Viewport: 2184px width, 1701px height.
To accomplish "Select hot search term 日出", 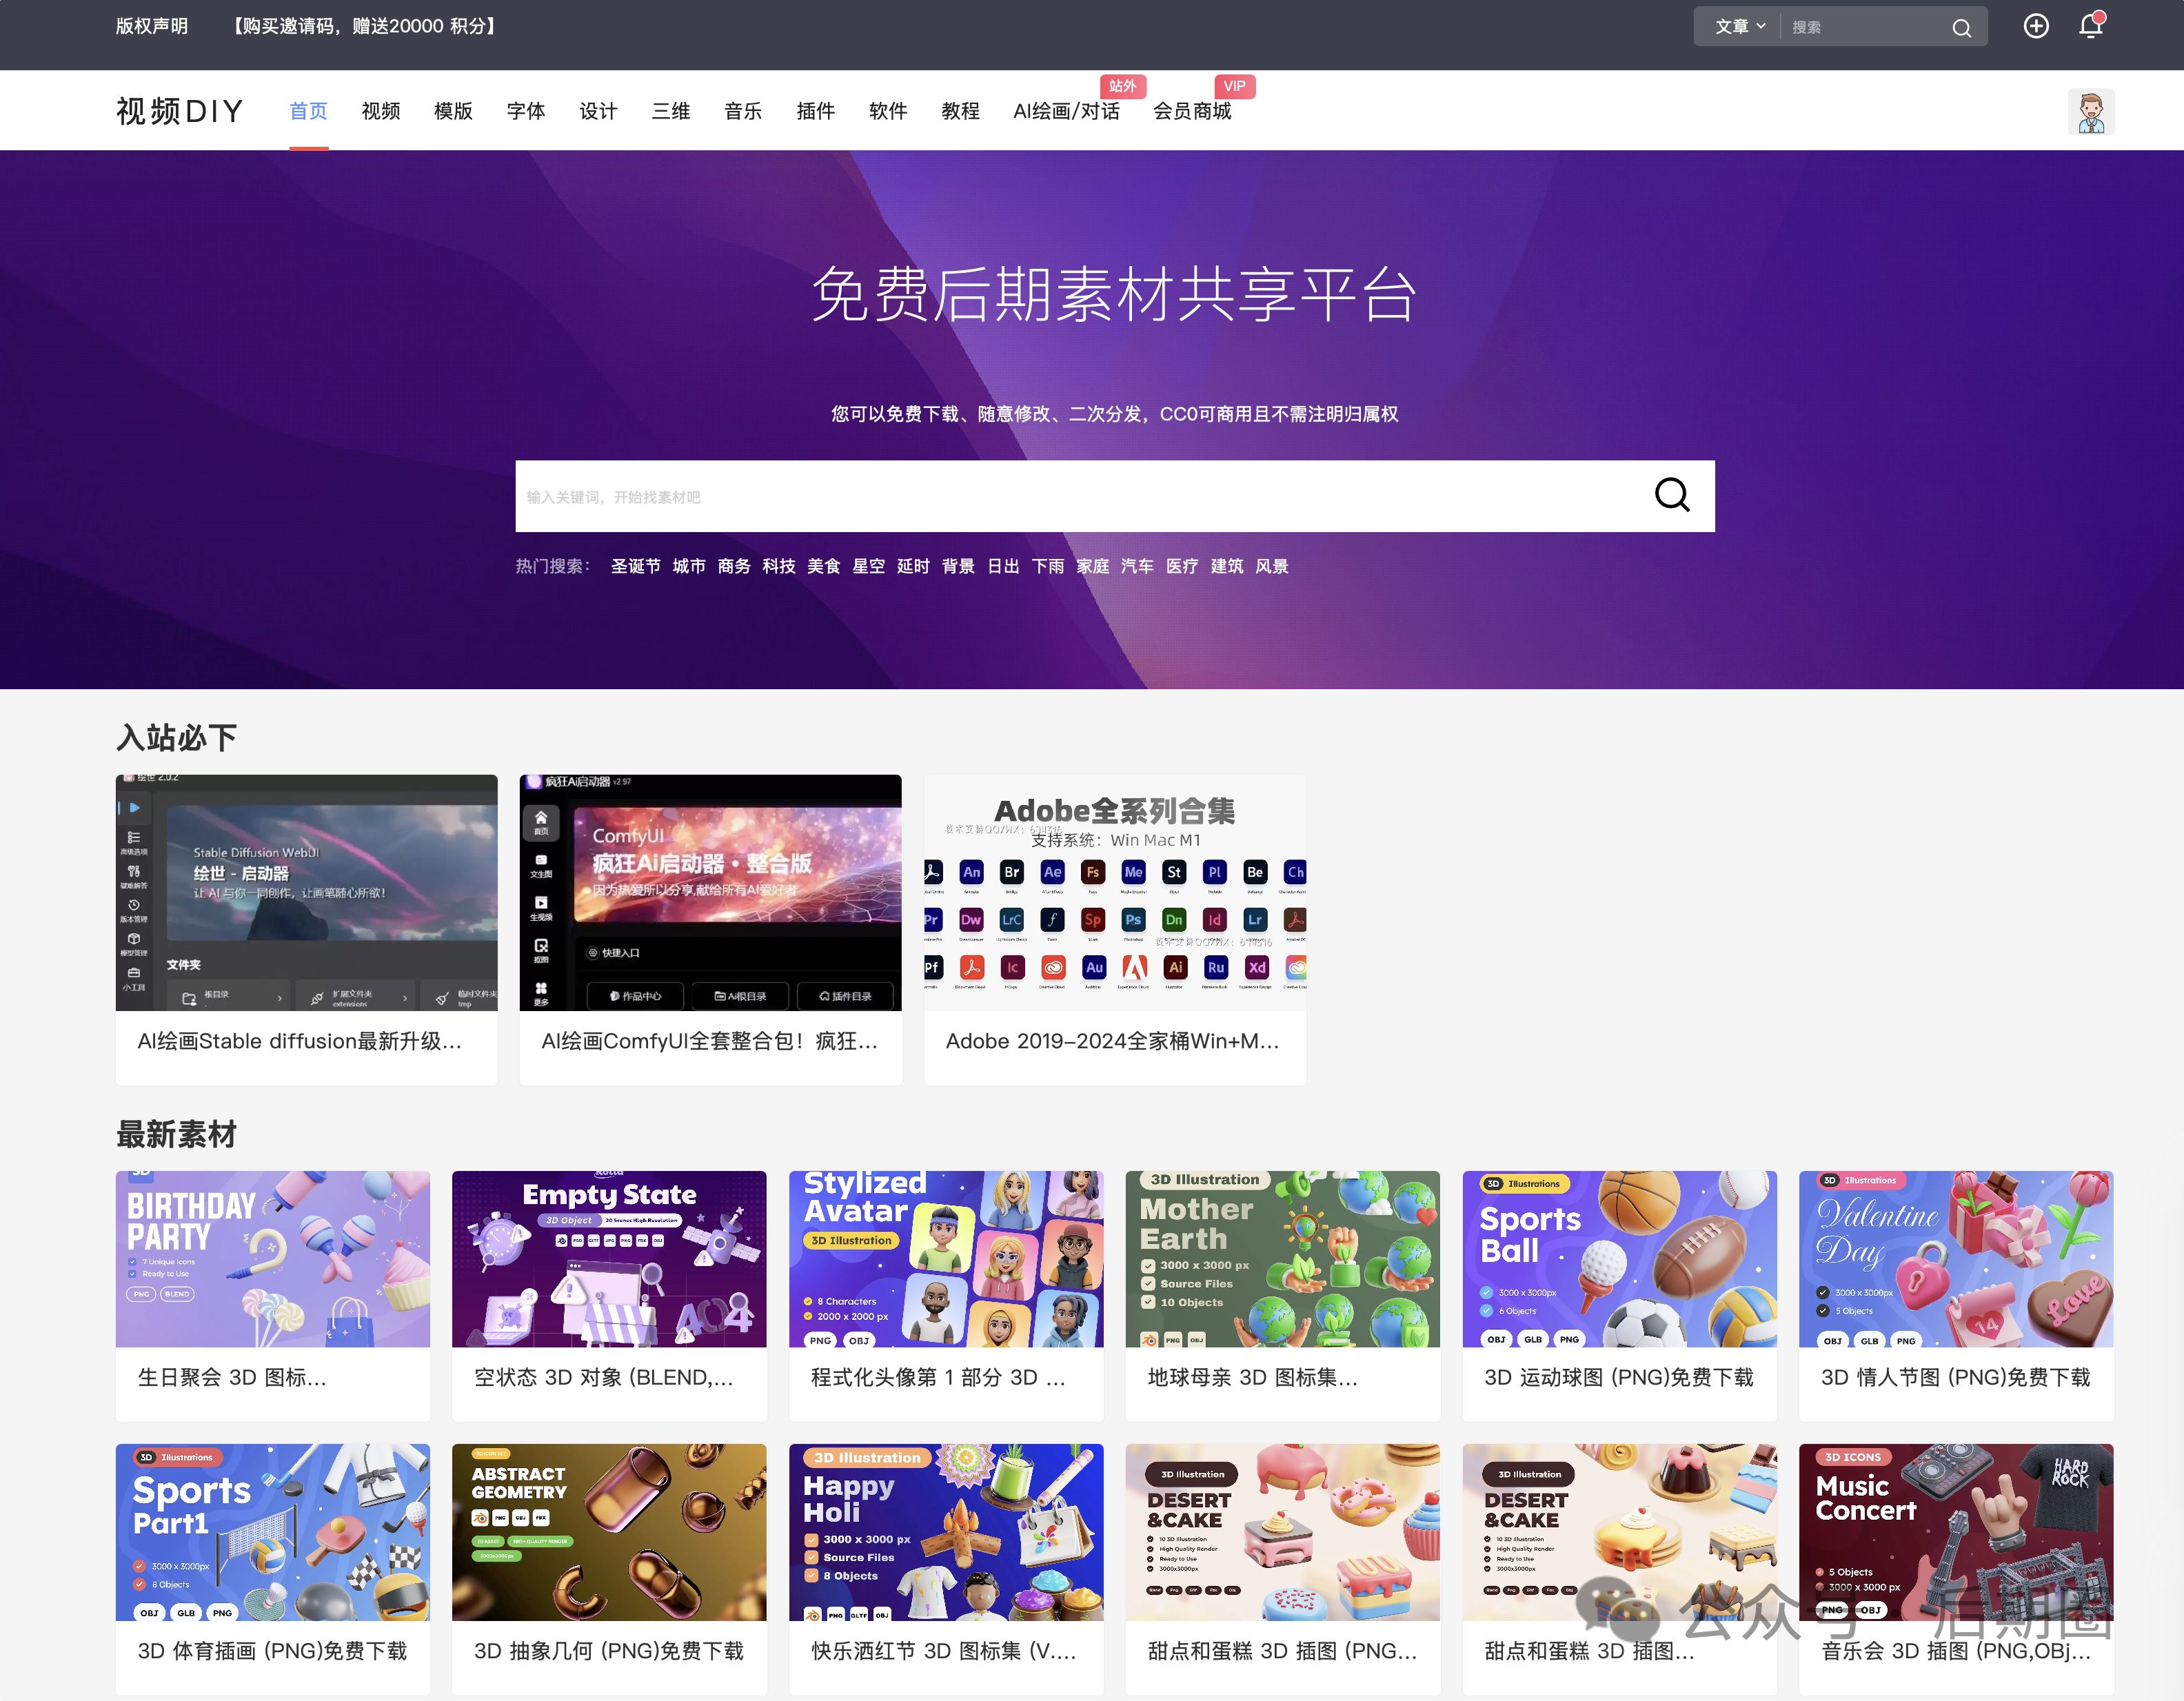I will point(1003,566).
